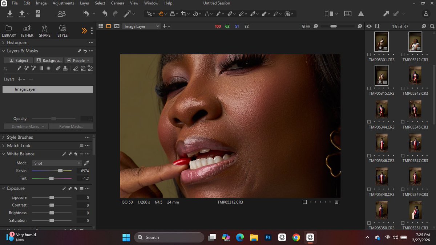The height and width of the screenshot is (245, 436).
Task: Select the AI Eraser icon in Layers panel
Action: [90, 68]
